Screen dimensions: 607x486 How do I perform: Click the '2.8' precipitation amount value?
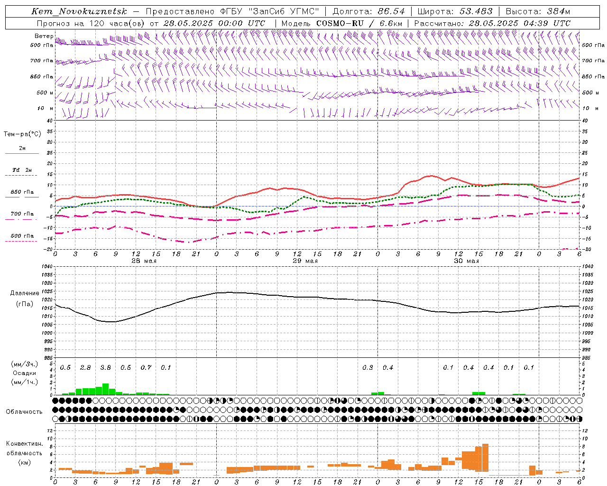(85, 367)
